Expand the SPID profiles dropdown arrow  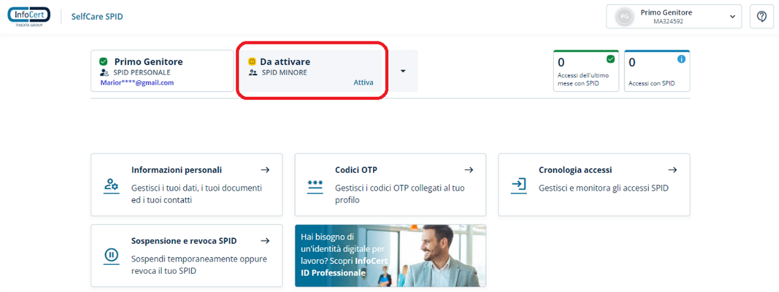(403, 71)
